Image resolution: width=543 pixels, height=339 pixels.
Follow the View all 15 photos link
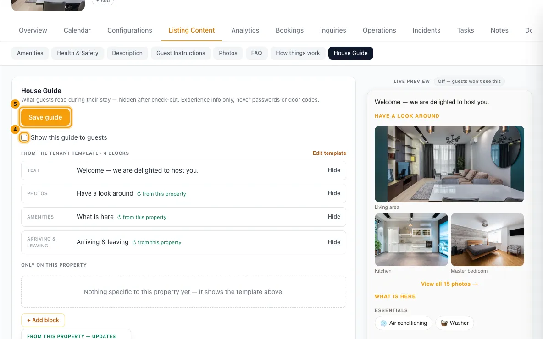tap(449, 284)
